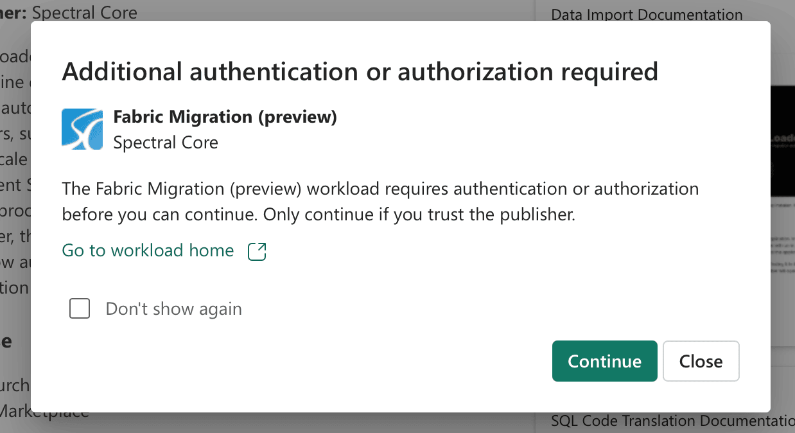795x433 pixels.
Task: Click the word "authorization" in the dialog description
Action: tap(647, 190)
